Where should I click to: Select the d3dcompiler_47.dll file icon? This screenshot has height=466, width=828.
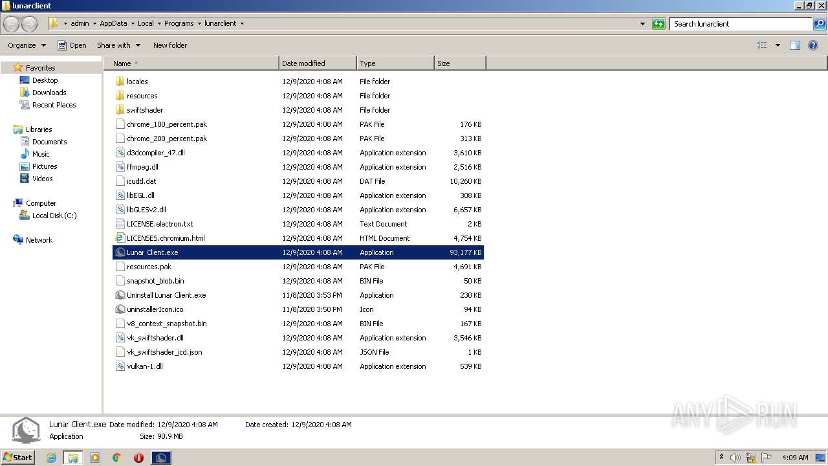click(x=120, y=153)
